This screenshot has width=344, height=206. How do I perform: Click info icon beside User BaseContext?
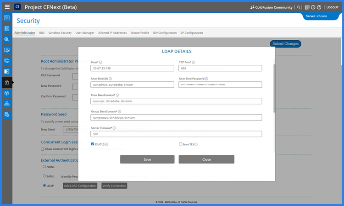(117, 95)
